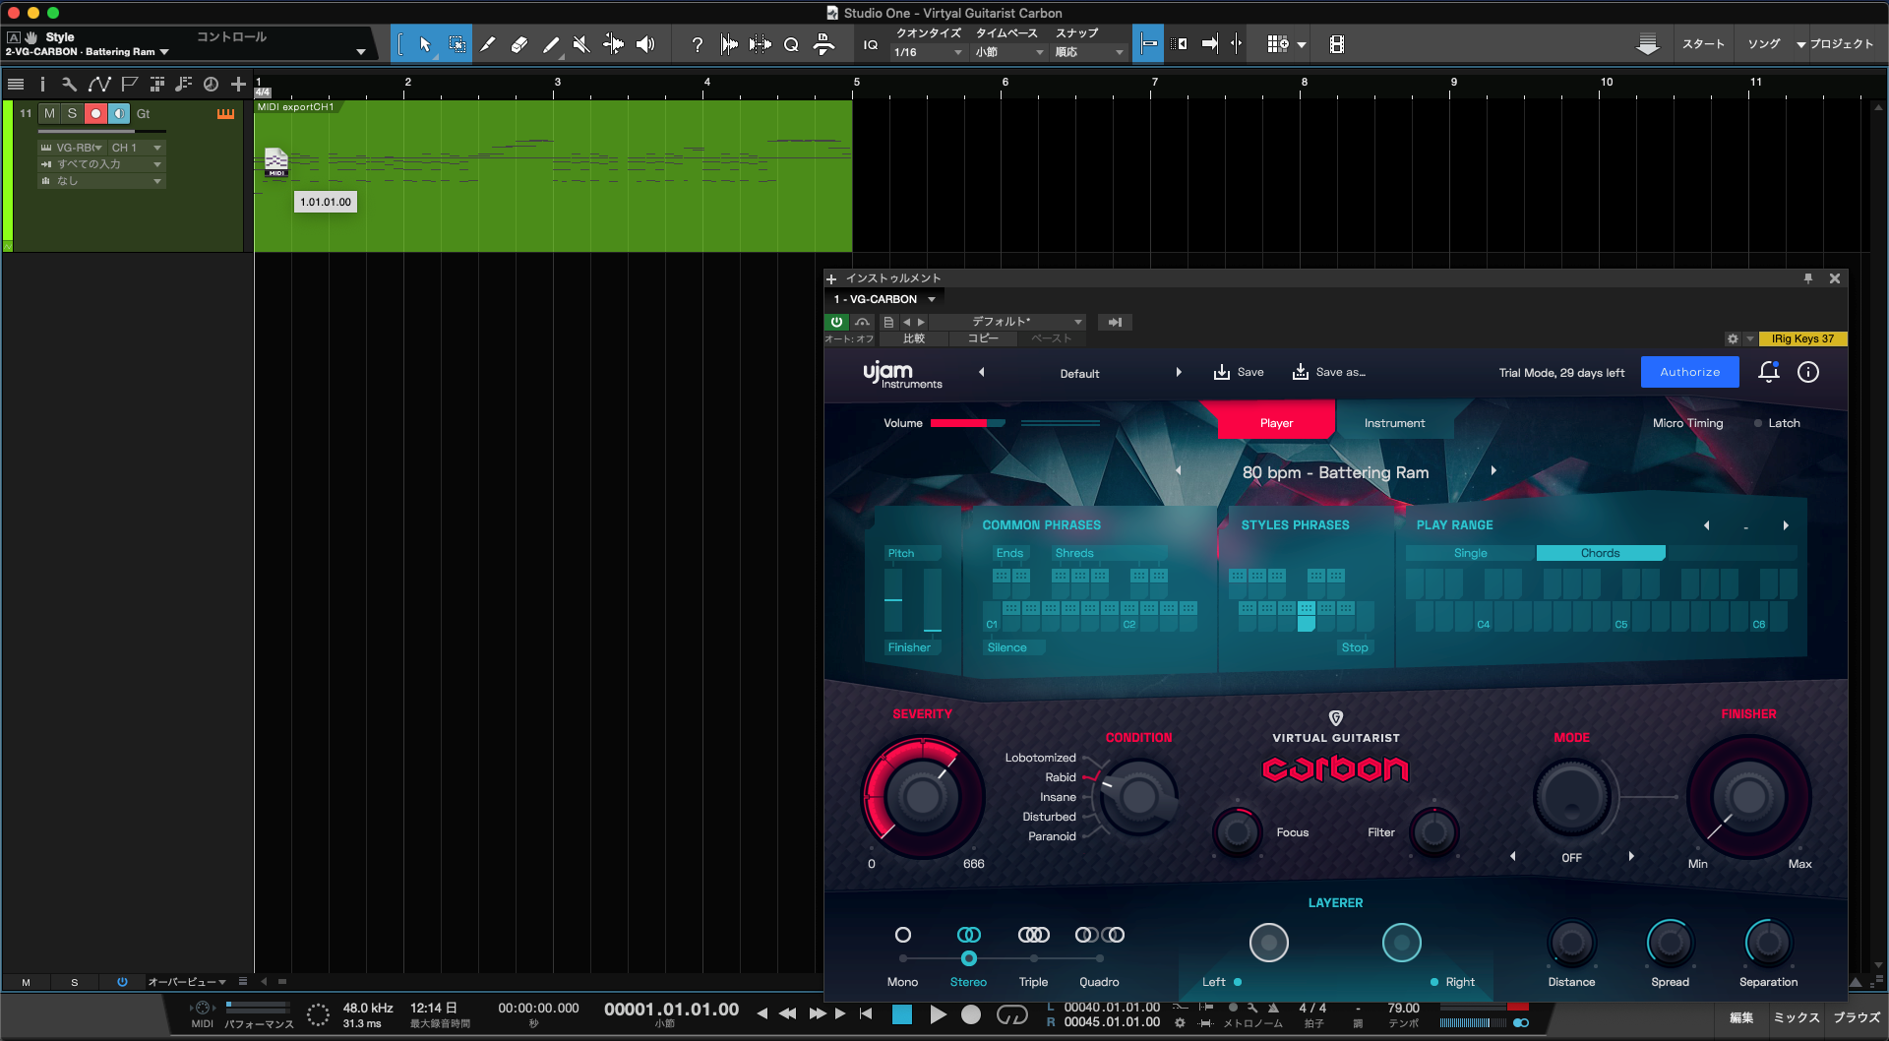
Task: Click the Stop phrase key label
Action: [1355, 647]
